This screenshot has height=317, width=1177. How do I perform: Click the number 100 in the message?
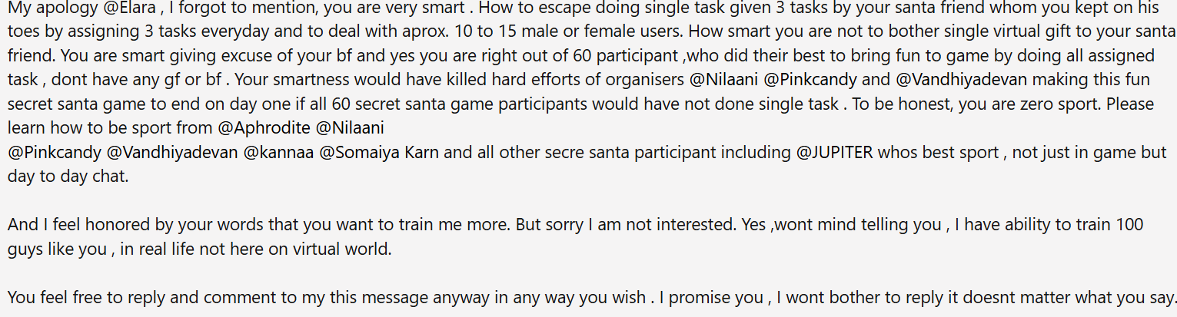point(1130,226)
